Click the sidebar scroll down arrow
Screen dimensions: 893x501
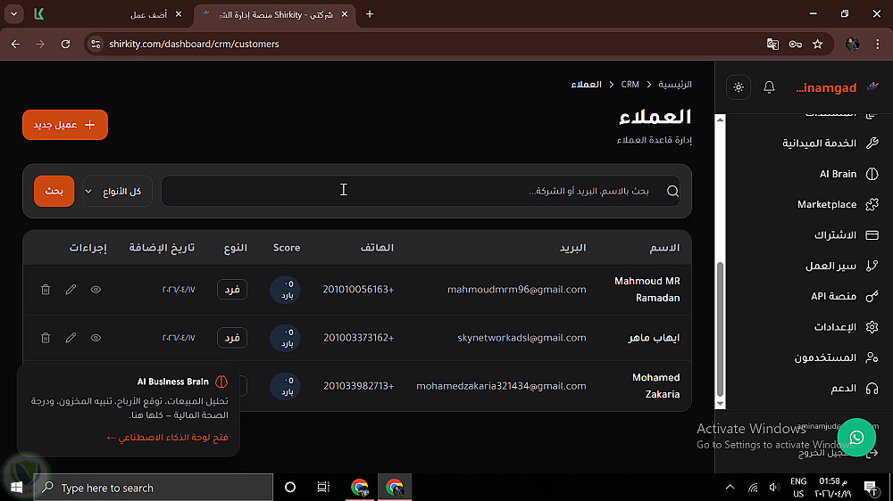coord(721,404)
